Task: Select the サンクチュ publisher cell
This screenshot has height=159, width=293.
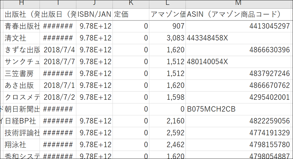Action: pyautogui.click(x=21, y=62)
